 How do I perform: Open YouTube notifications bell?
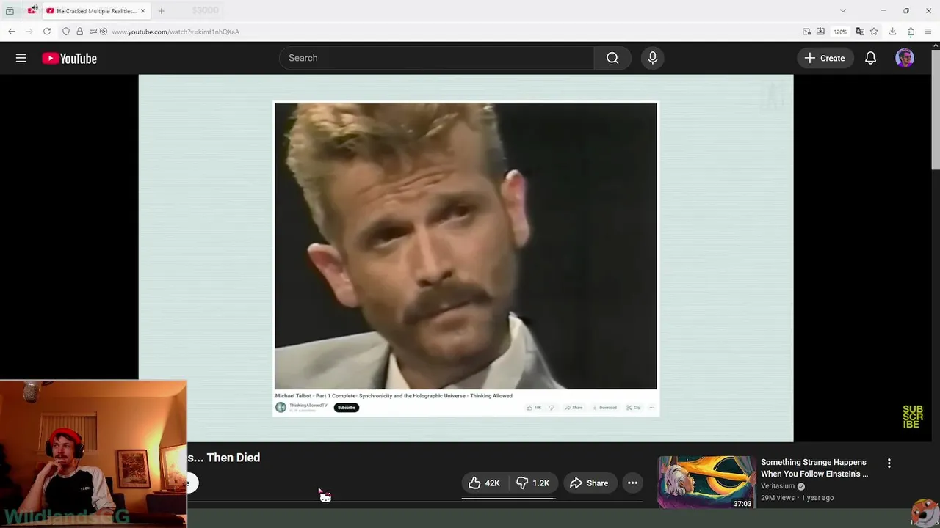pyautogui.click(x=870, y=58)
